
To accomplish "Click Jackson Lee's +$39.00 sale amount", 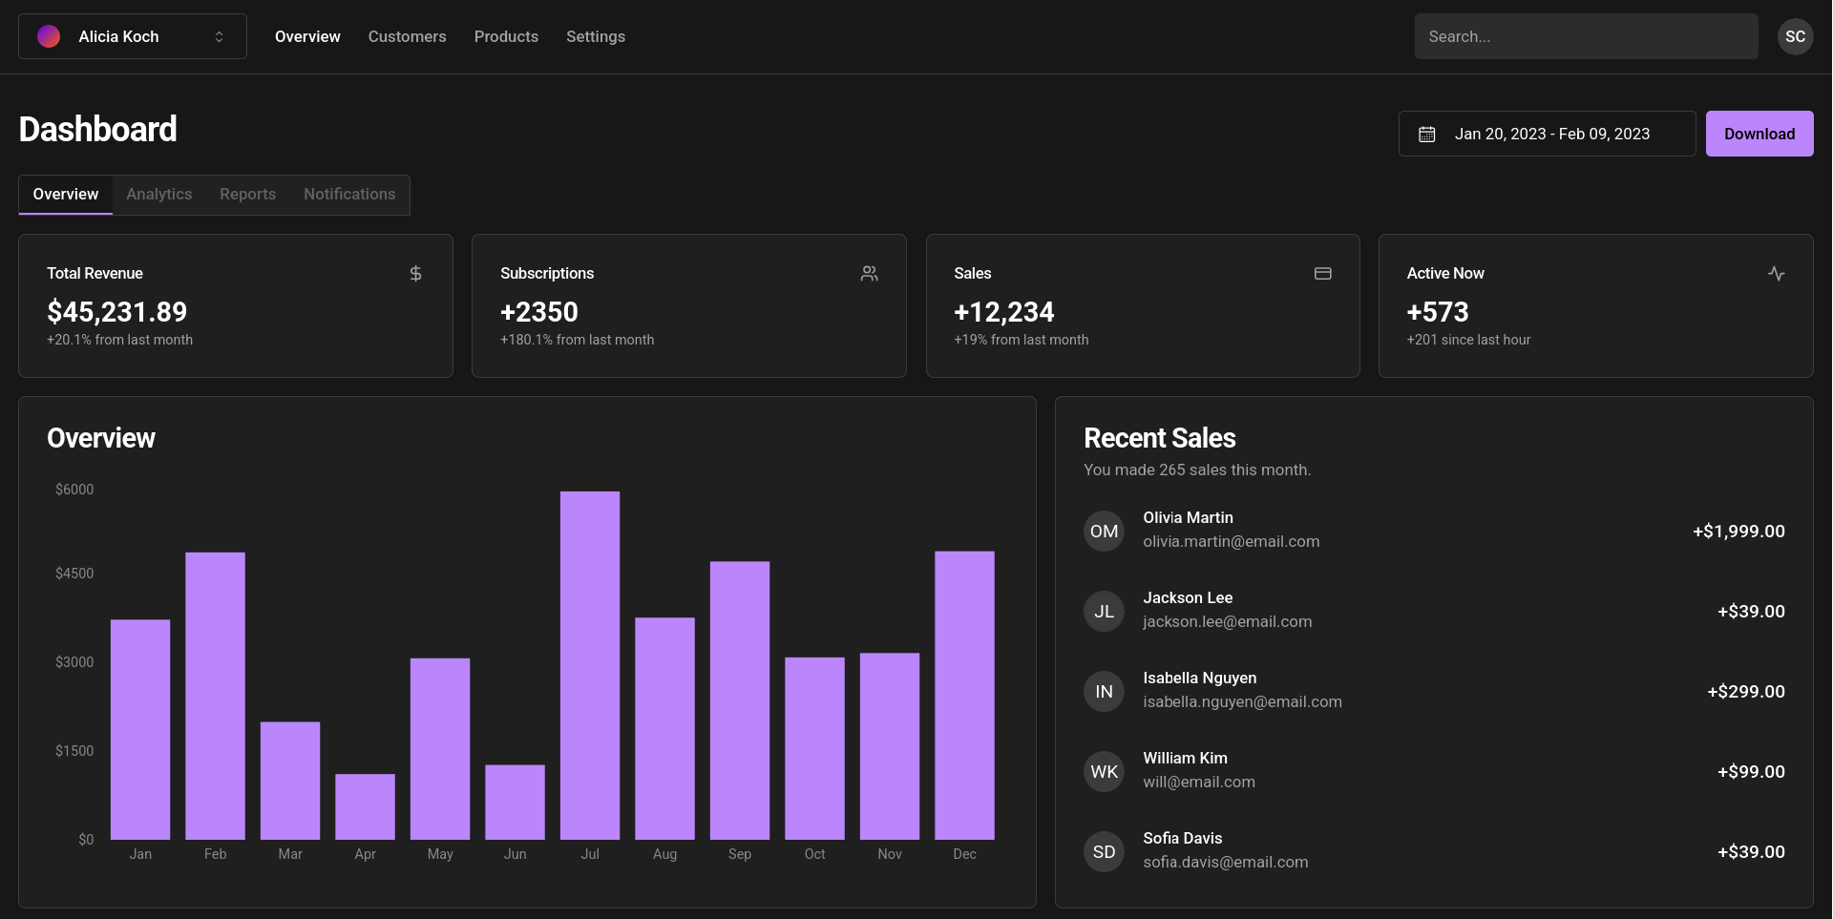I will (1751, 612).
